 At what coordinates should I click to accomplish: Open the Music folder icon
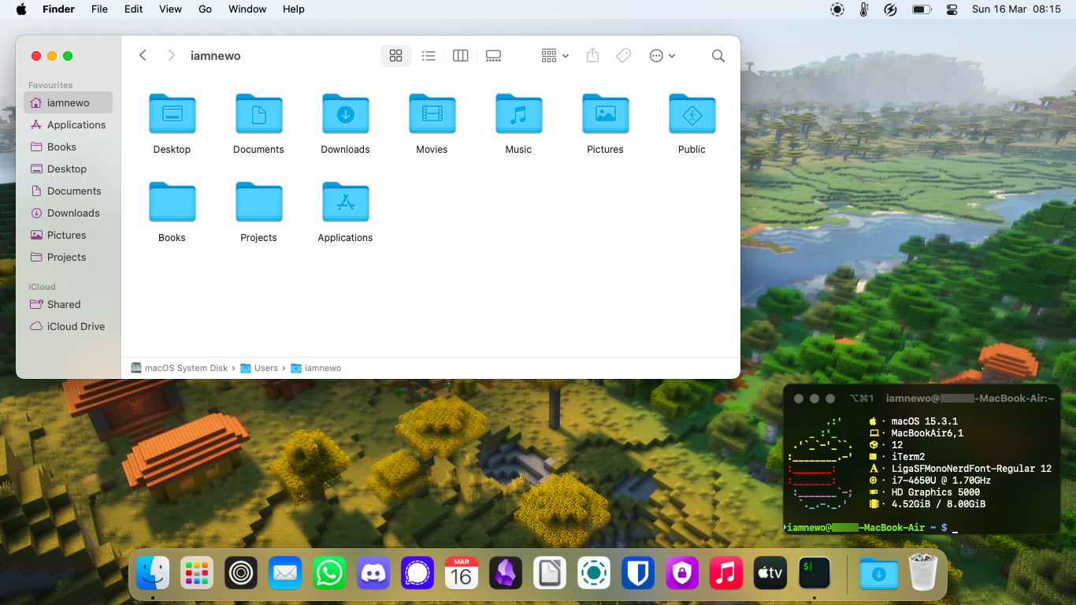(518, 114)
